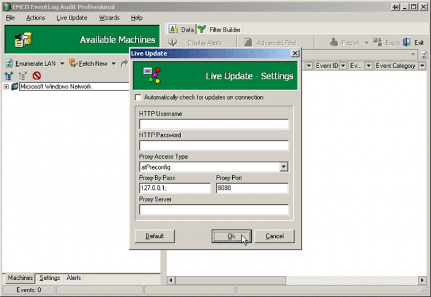Image resolution: width=431 pixels, height=297 pixels.
Task: Switch to the Machines tab
Action: pyautogui.click(x=20, y=278)
